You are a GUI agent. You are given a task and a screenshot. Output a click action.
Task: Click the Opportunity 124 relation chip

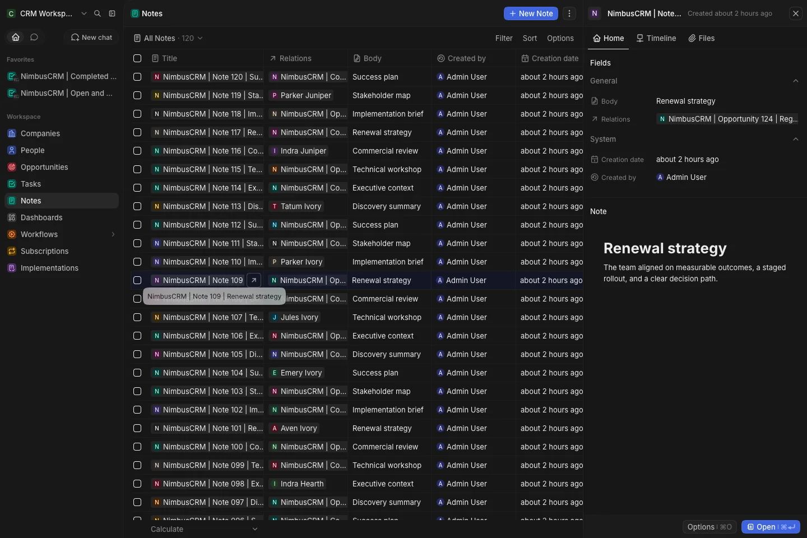click(x=728, y=119)
